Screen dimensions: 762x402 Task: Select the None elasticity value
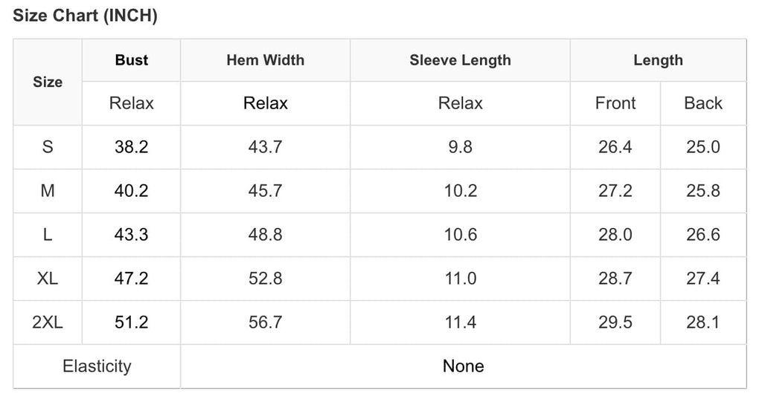point(463,366)
